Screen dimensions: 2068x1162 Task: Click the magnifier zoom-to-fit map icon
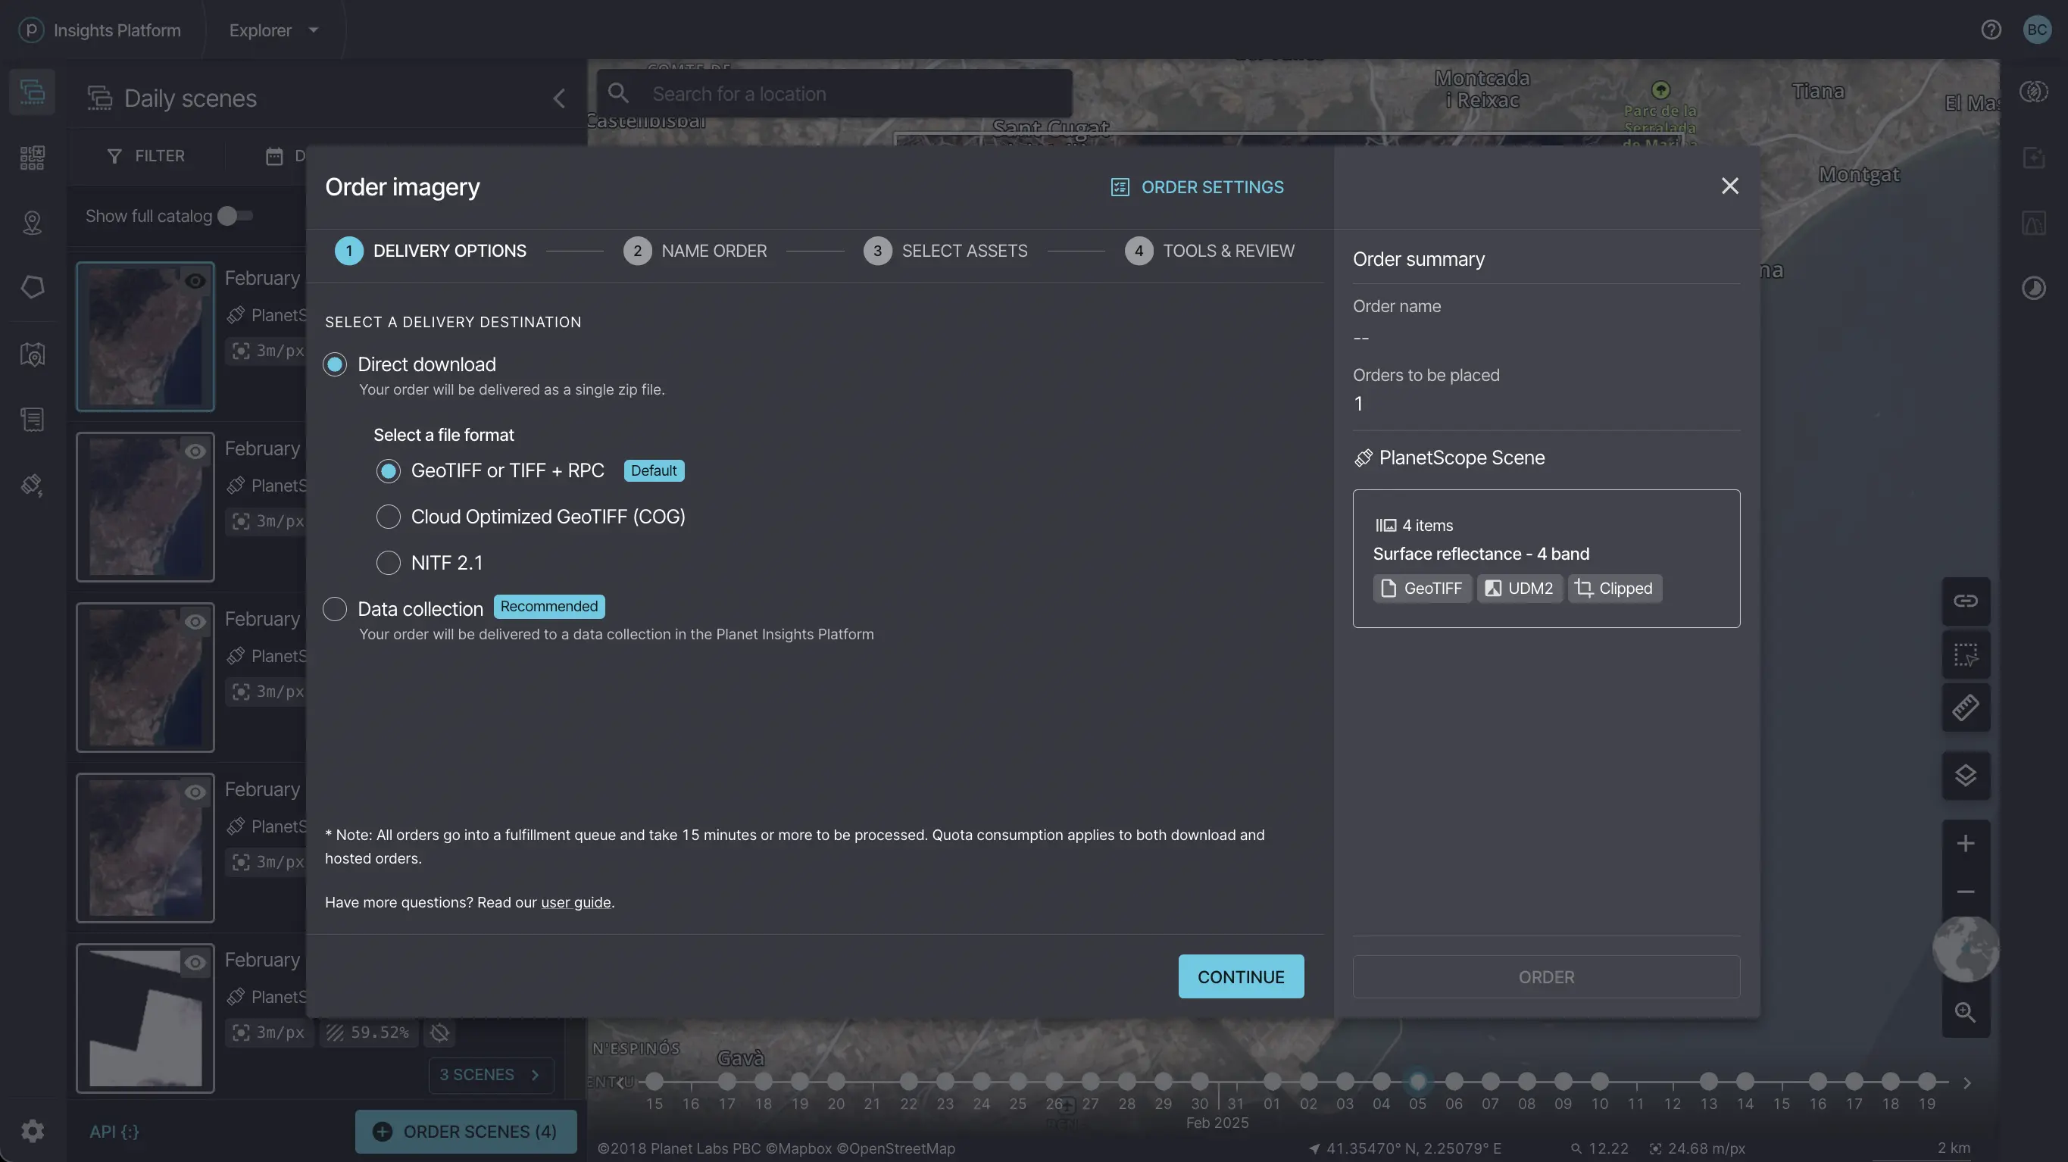pyautogui.click(x=1965, y=1012)
